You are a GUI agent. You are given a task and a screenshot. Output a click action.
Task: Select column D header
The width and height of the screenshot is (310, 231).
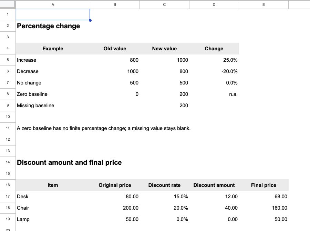coord(214,4)
